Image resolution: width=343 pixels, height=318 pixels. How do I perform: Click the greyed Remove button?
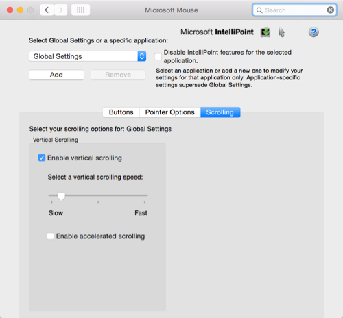pyautogui.click(x=118, y=75)
